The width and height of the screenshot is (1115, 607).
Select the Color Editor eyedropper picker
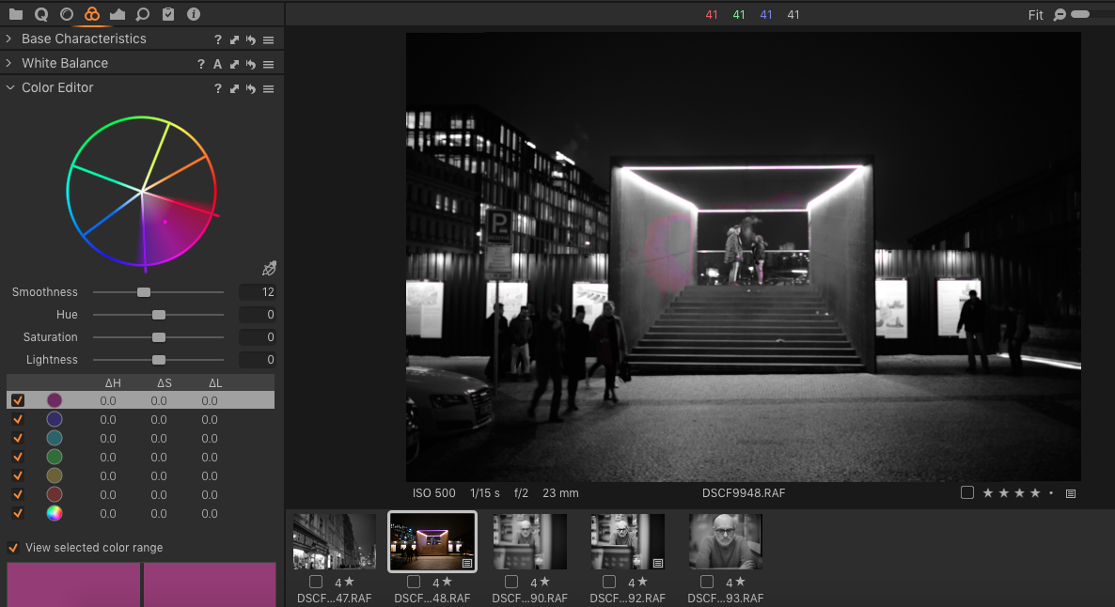tap(269, 268)
